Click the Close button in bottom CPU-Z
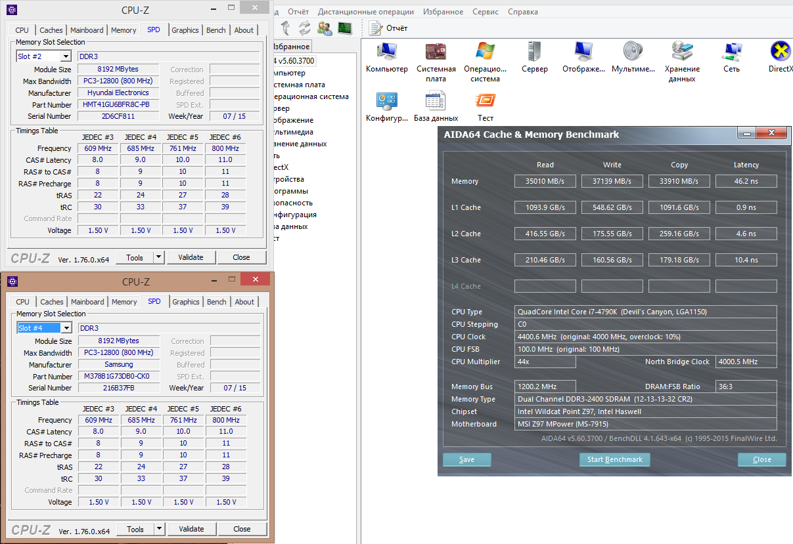The image size is (793, 544). (x=242, y=529)
